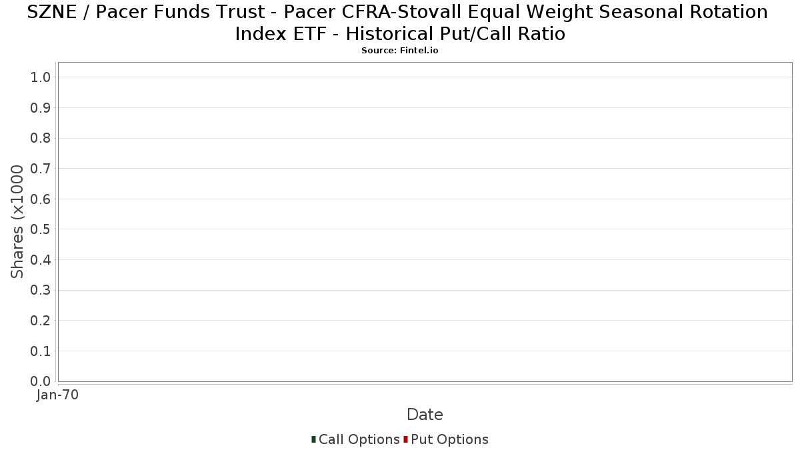Toggle the Put Options legend label
This screenshot has width=800, height=450.
[x=449, y=439]
